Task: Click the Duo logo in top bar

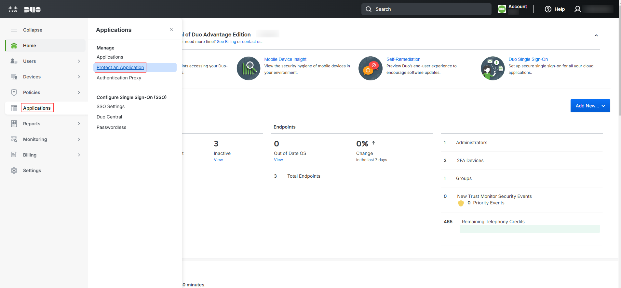Action: click(33, 9)
